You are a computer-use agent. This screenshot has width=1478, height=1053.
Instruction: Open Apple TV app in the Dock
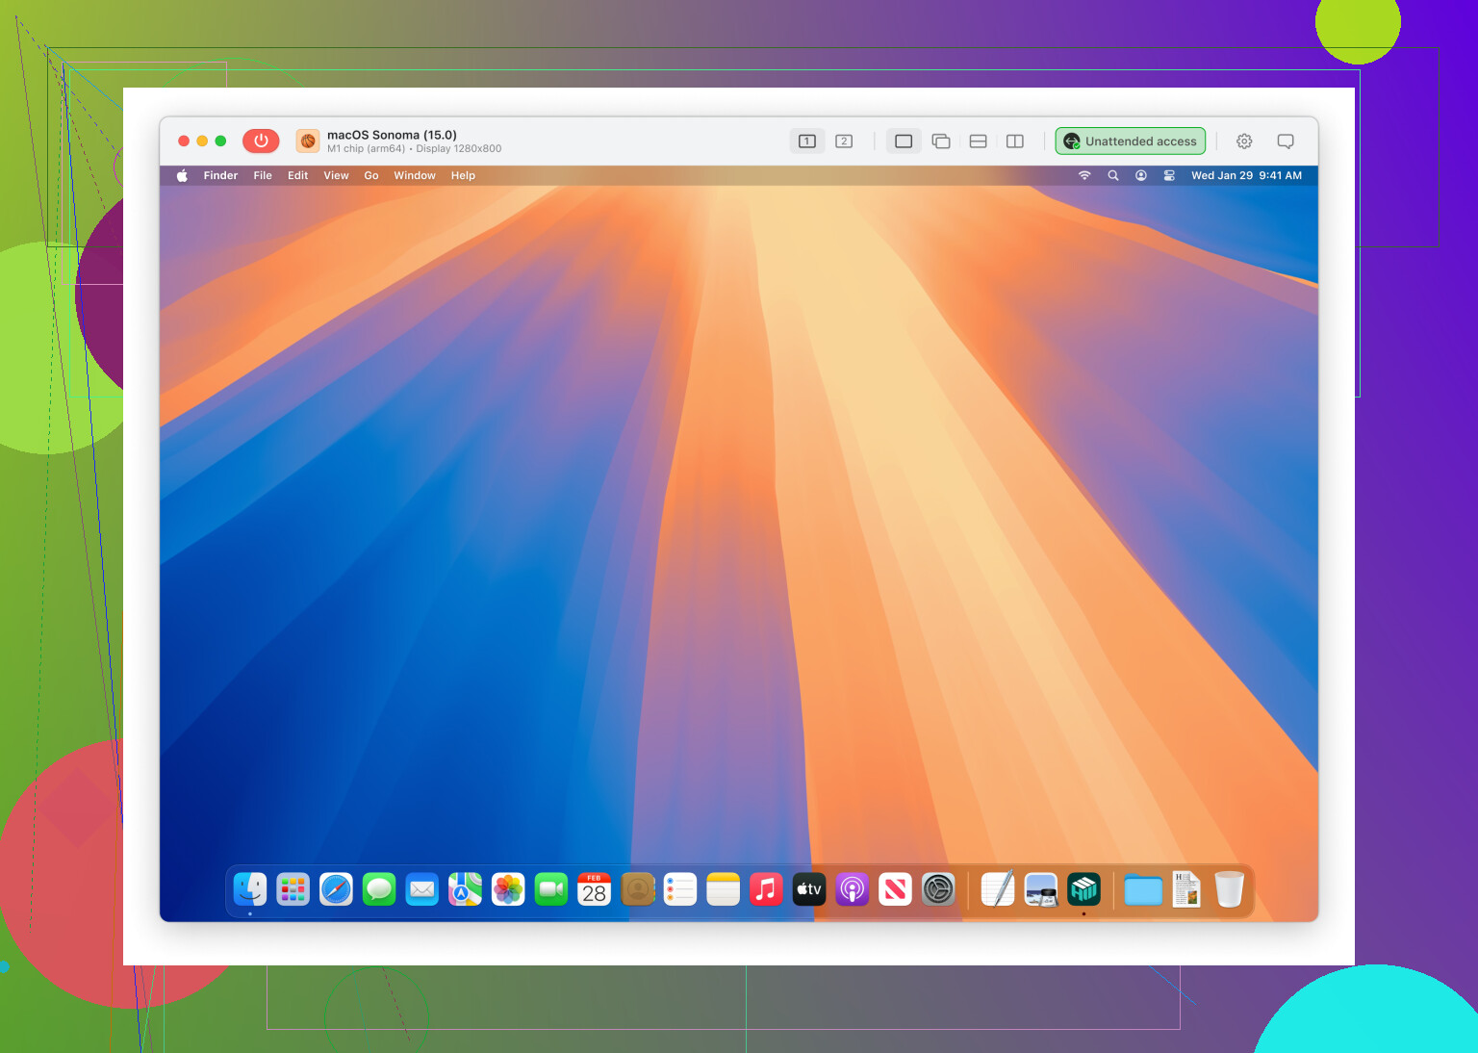[x=808, y=889]
